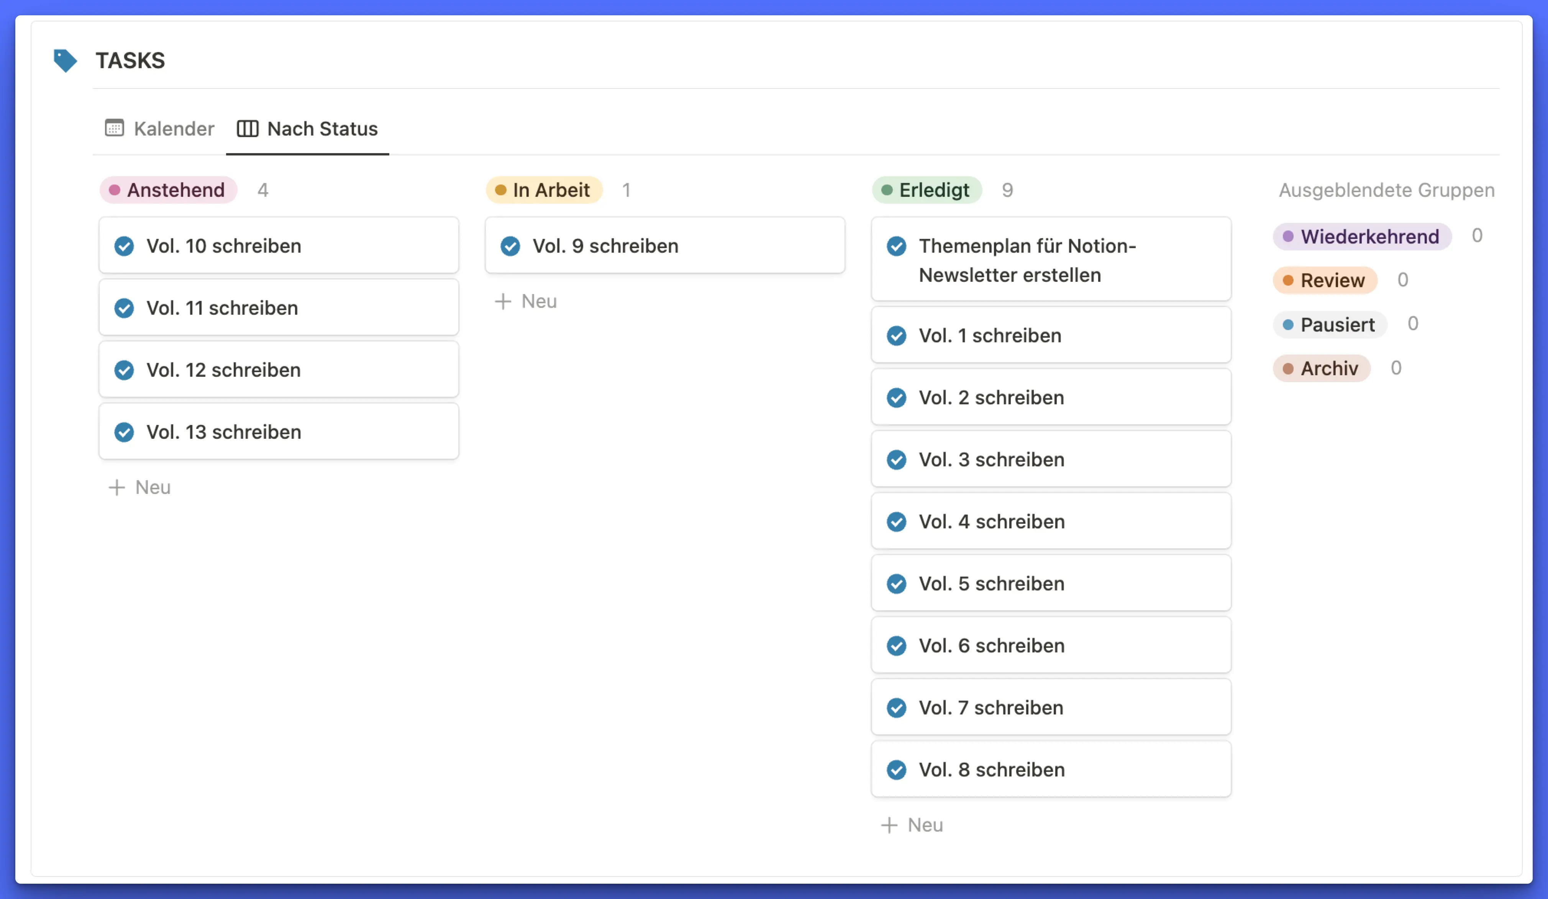The height and width of the screenshot is (899, 1548).
Task: Show the hidden Wiederkehrend group
Action: point(1362,236)
